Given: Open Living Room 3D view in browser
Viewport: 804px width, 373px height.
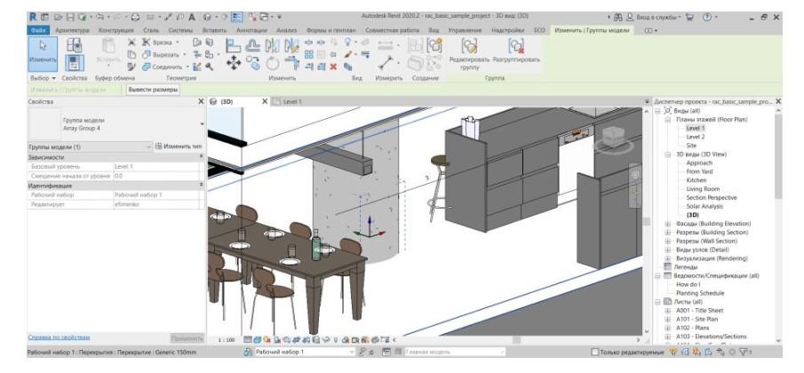Looking at the screenshot, I should click(703, 189).
